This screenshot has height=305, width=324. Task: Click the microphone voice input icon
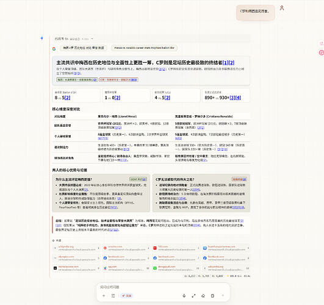click(184, 296)
